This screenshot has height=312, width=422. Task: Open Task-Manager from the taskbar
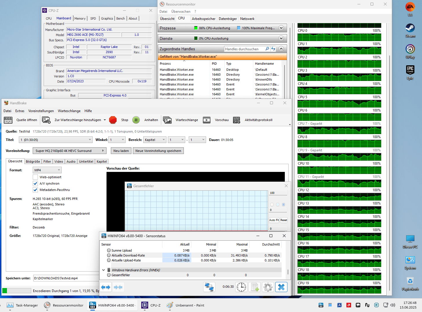click(x=22, y=305)
